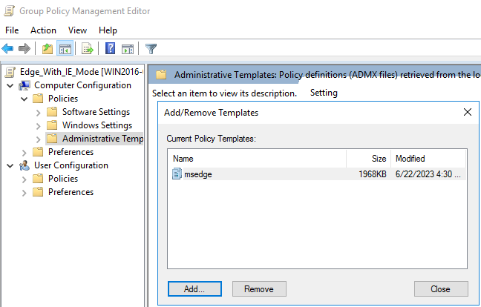Select the Windows Settings tree item
Image resolution: width=481 pixels, height=307 pixels.
pos(97,125)
